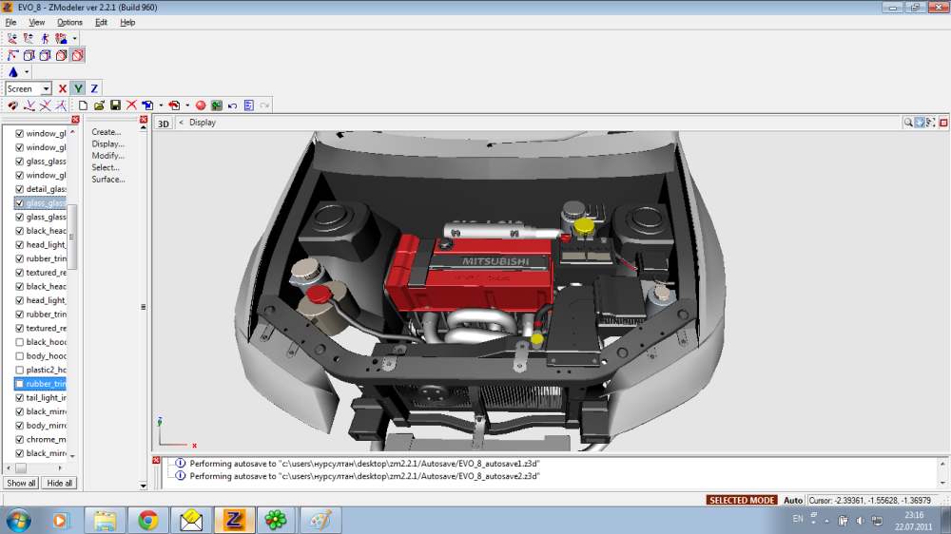
Task: Expand the Modify... command group
Action: [x=108, y=156]
